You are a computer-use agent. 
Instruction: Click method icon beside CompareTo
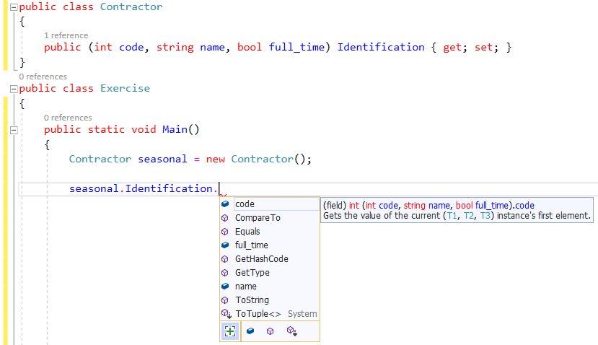click(x=225, y=218)
